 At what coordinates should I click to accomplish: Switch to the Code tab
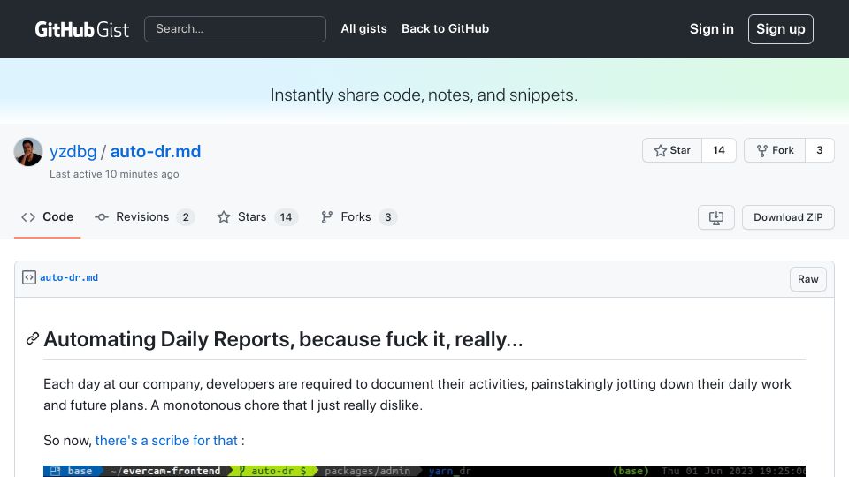pyautogui.click(x=47, y=217)
